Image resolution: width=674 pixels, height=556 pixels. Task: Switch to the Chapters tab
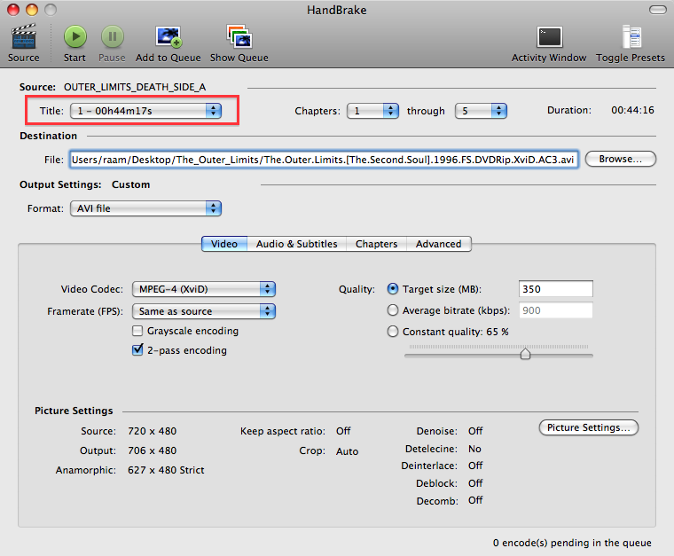pos(376,244)
